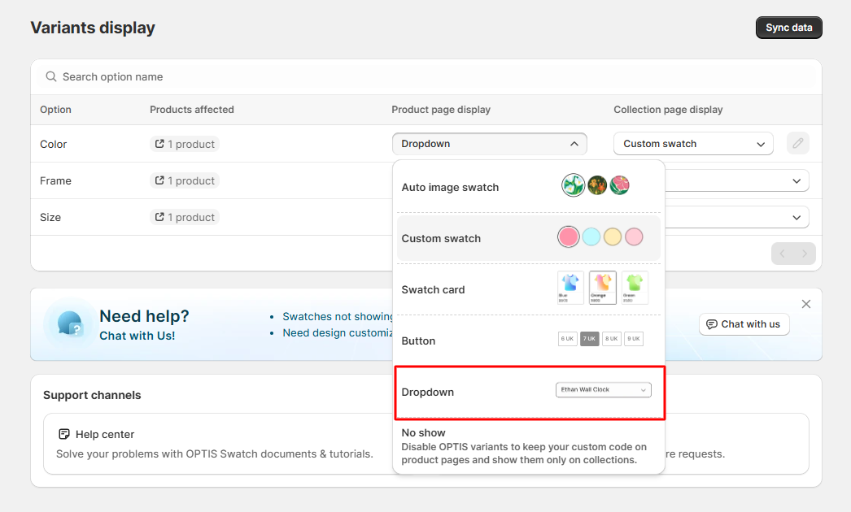Screen dimensions: 851x512
Task: Click the external link icon in Size row
Action: 159,217
